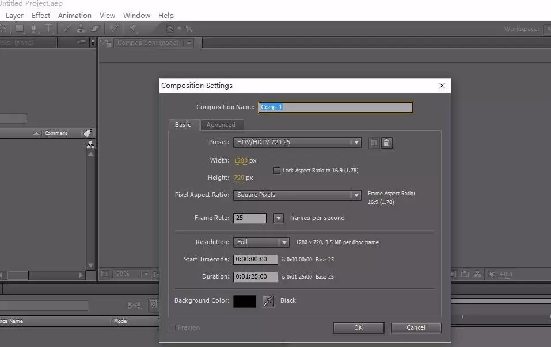This screenshot has width=551, height=347.
Task: Select the Horizontal Type tool
Action: coord(48,29)
